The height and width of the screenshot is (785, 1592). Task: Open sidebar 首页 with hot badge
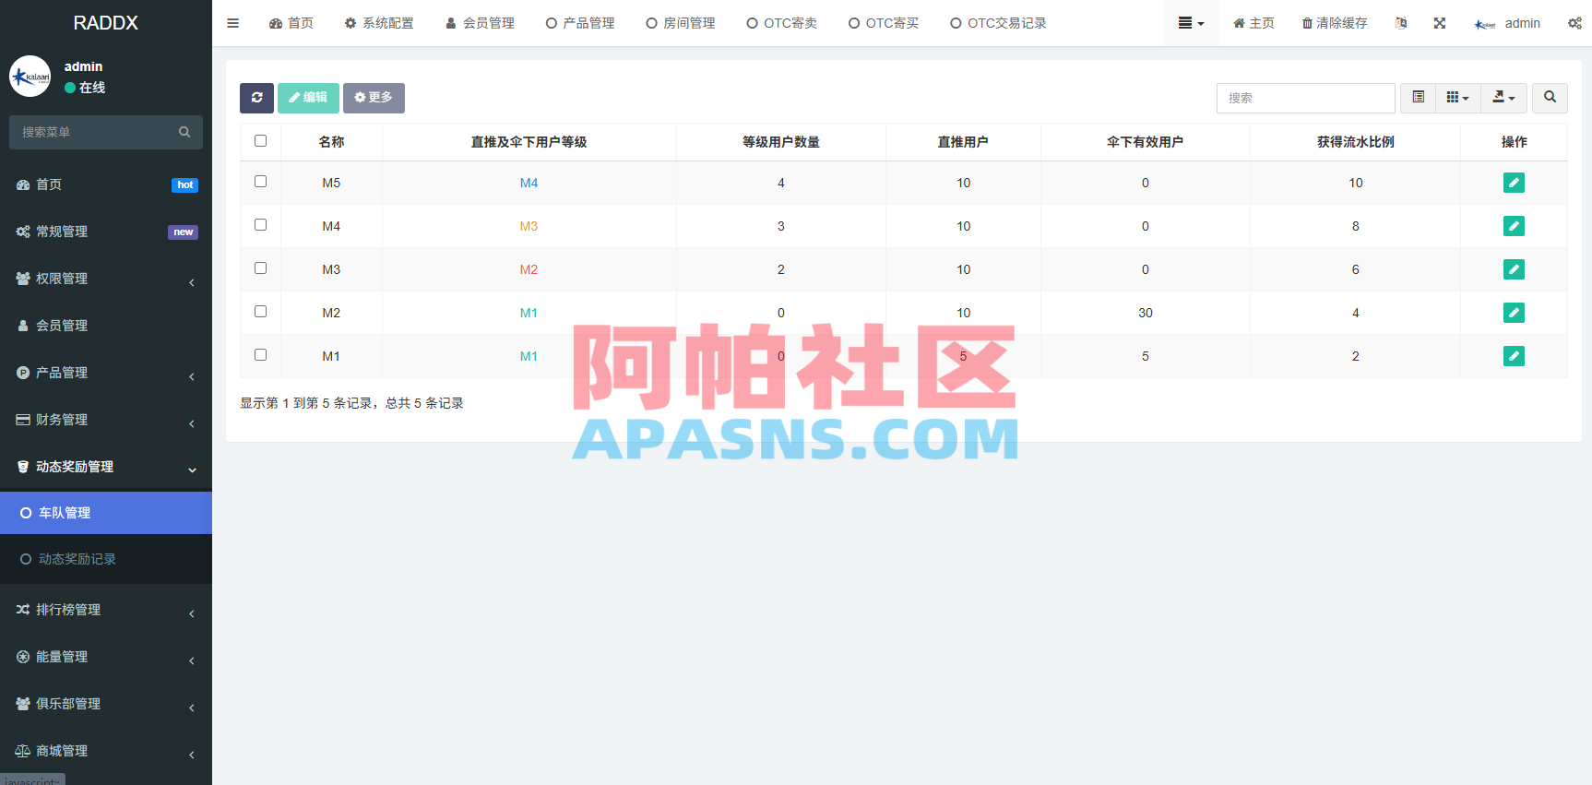tap(106, 184)
